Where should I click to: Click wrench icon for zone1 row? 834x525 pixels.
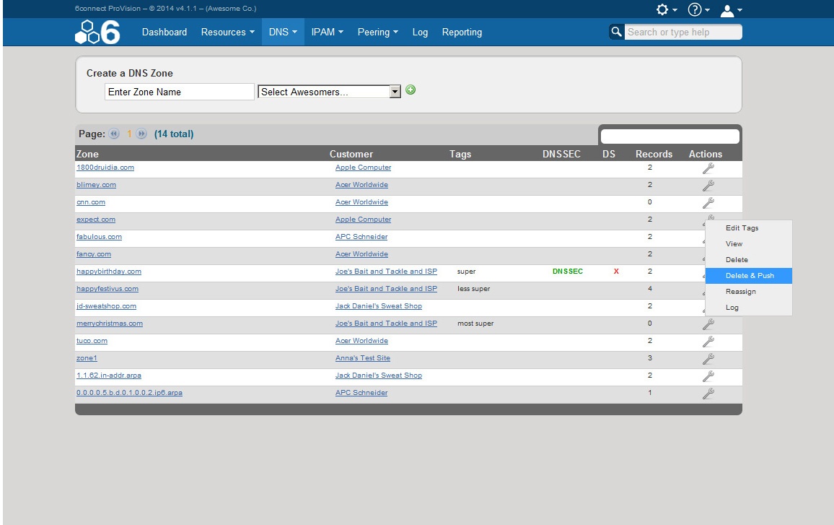pos(708,359)
